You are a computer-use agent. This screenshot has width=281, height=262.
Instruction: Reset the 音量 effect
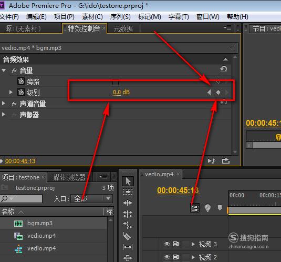[x=223, y=69]
